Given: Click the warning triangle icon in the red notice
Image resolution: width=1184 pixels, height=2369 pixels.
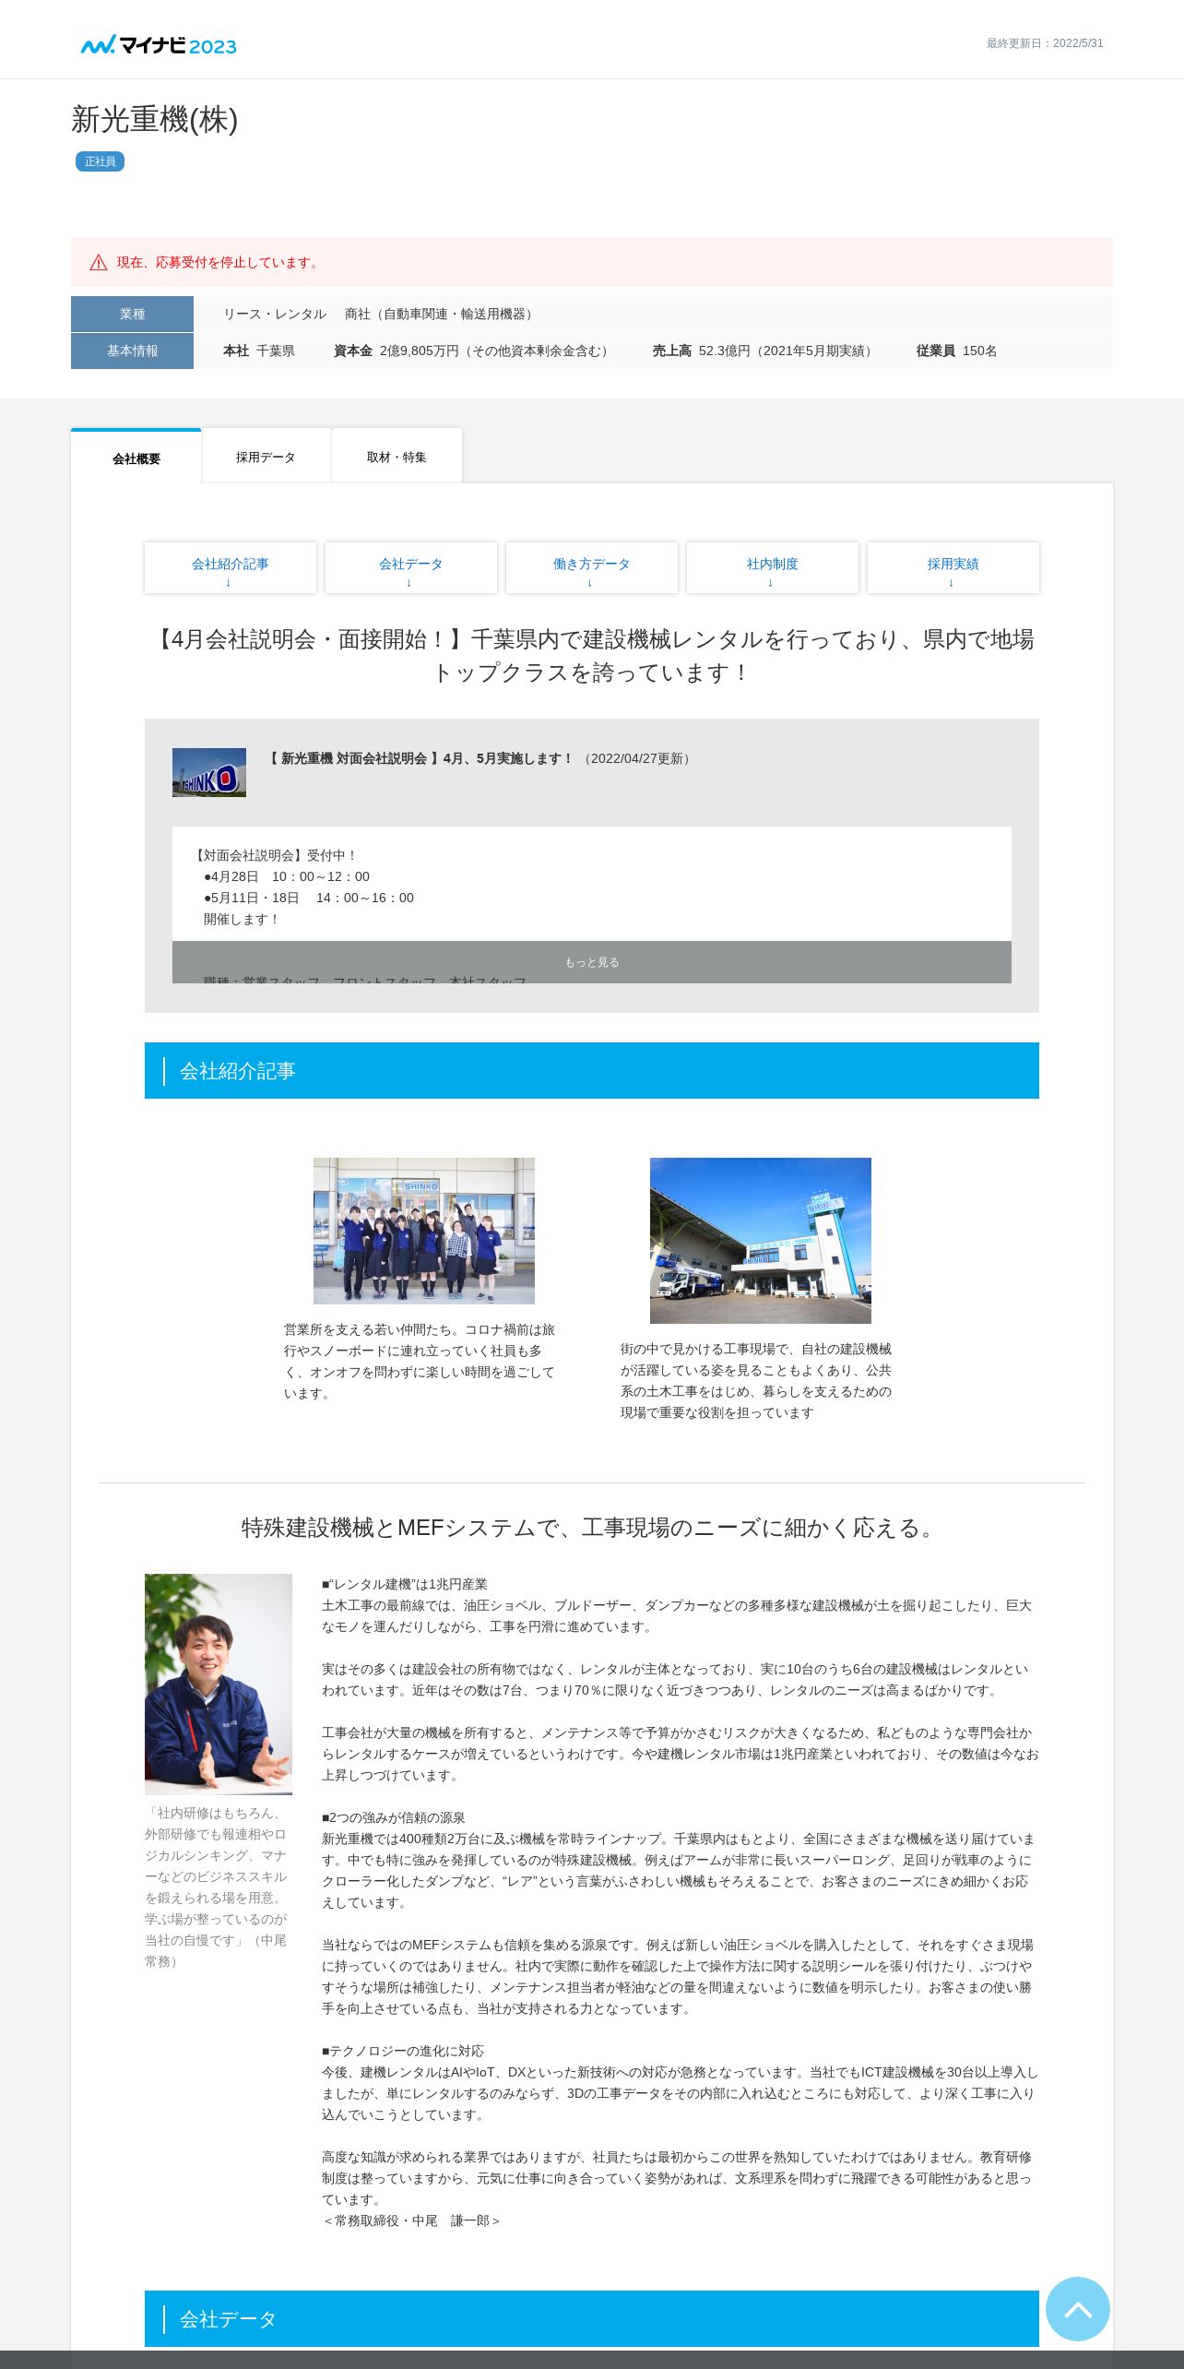Looking at the screenshot, I should click(x=99, y=263).
